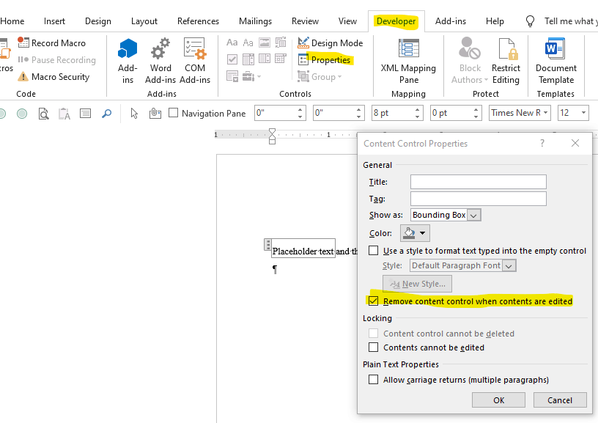Click Cancel in Content Control Properties
Image resolution: width=598 pixels, height=423 pixels.
[x=560, y=400]
